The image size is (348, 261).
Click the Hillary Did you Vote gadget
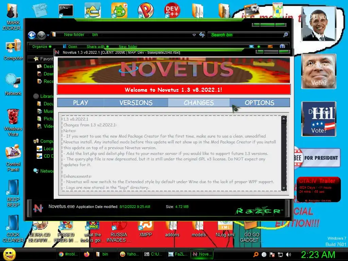tap(319, 119)
